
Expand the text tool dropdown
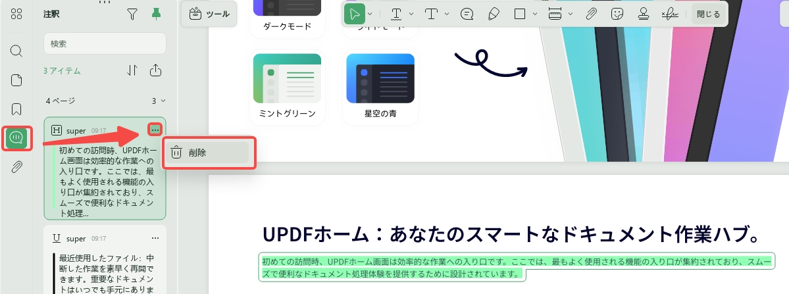click(446, 14)
